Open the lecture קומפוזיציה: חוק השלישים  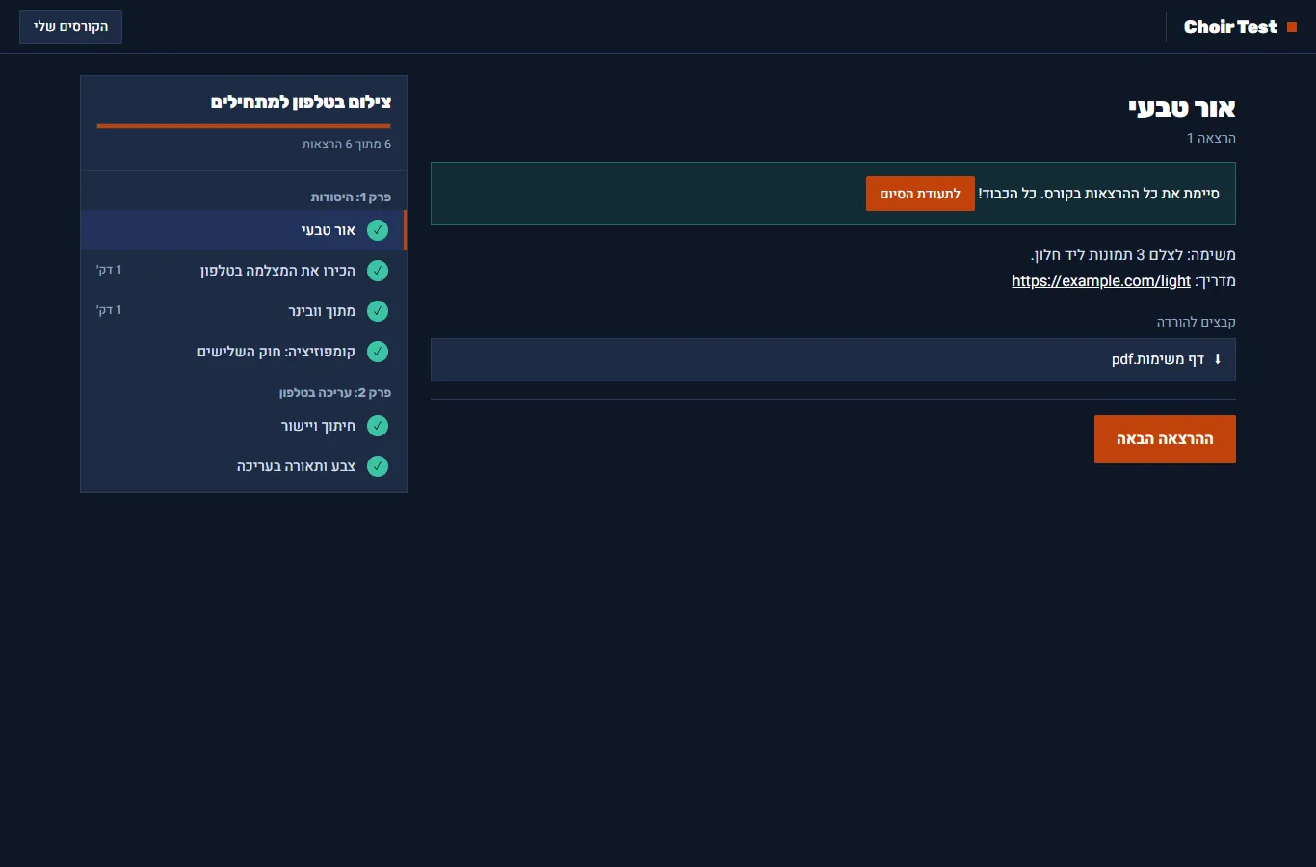[x=244, y=352]
